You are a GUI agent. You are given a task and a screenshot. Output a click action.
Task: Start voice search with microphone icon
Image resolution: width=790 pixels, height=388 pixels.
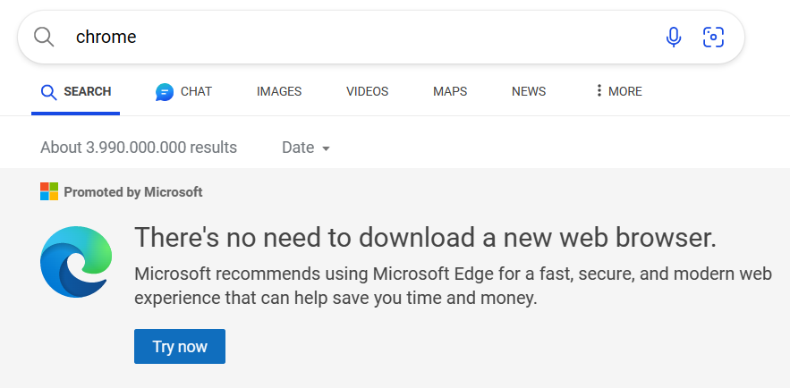674,38
